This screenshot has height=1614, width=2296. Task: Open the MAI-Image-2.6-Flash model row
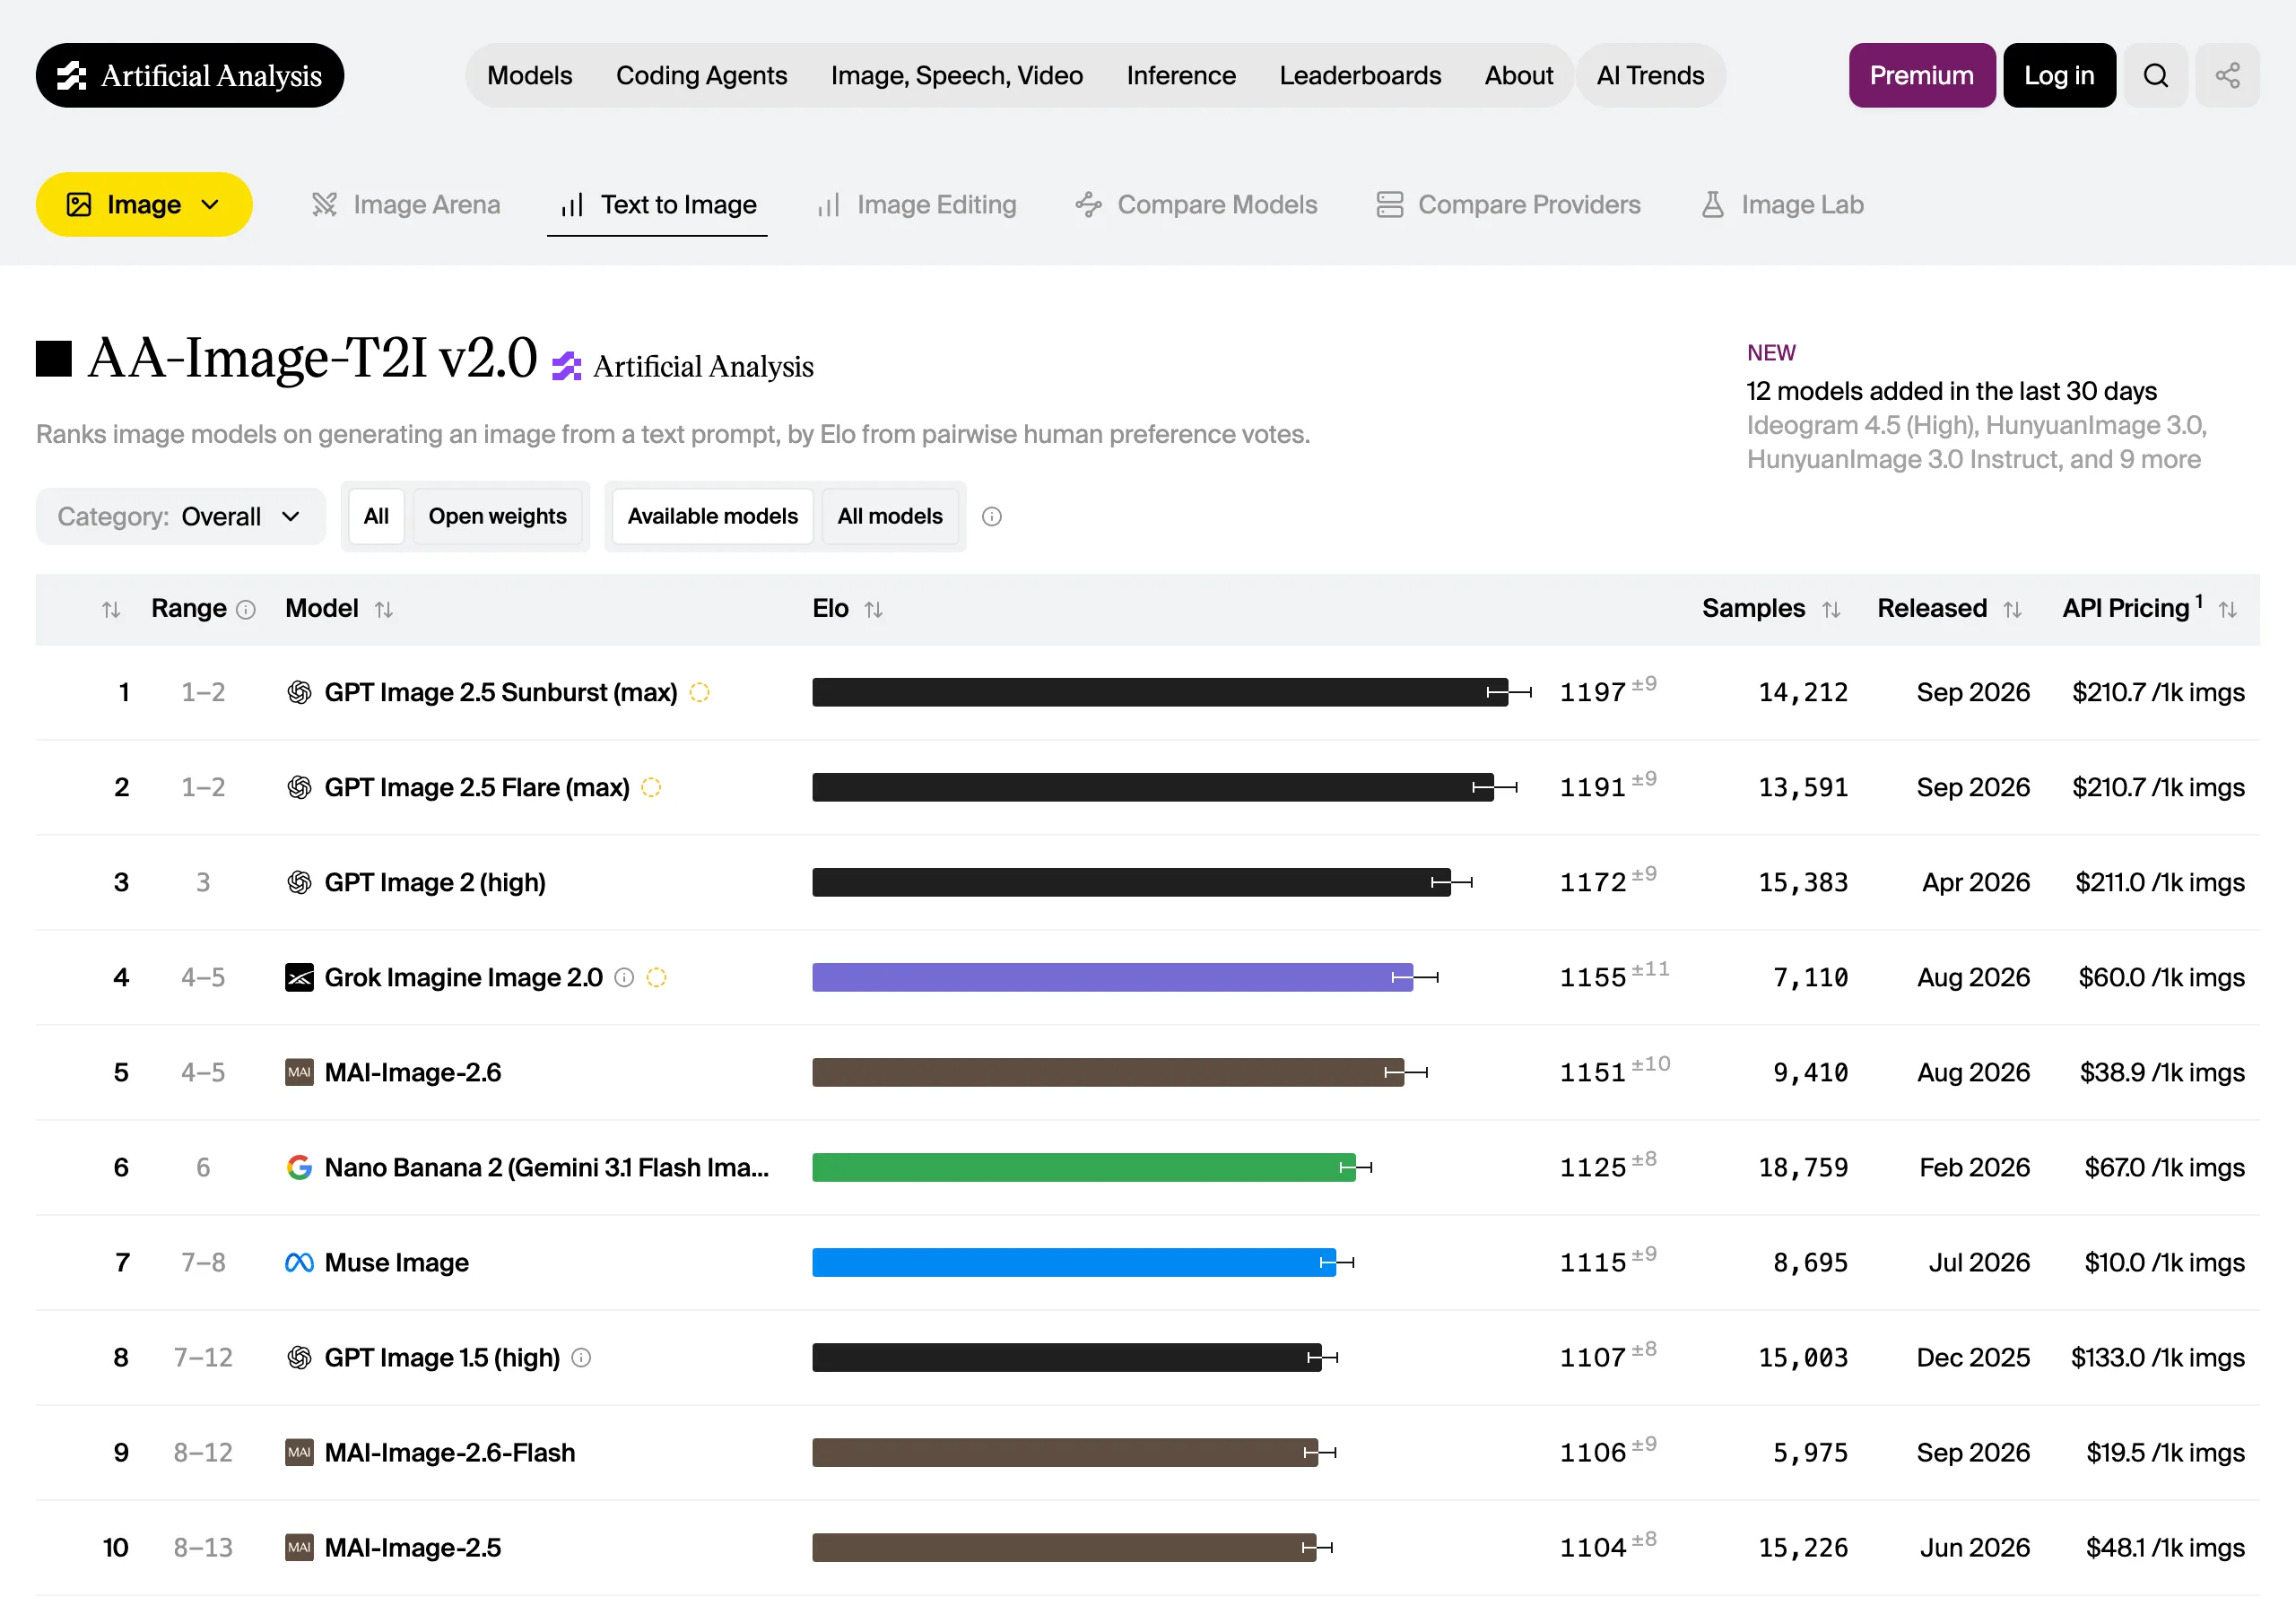pyautogui.click(x=1148, y=1452)
